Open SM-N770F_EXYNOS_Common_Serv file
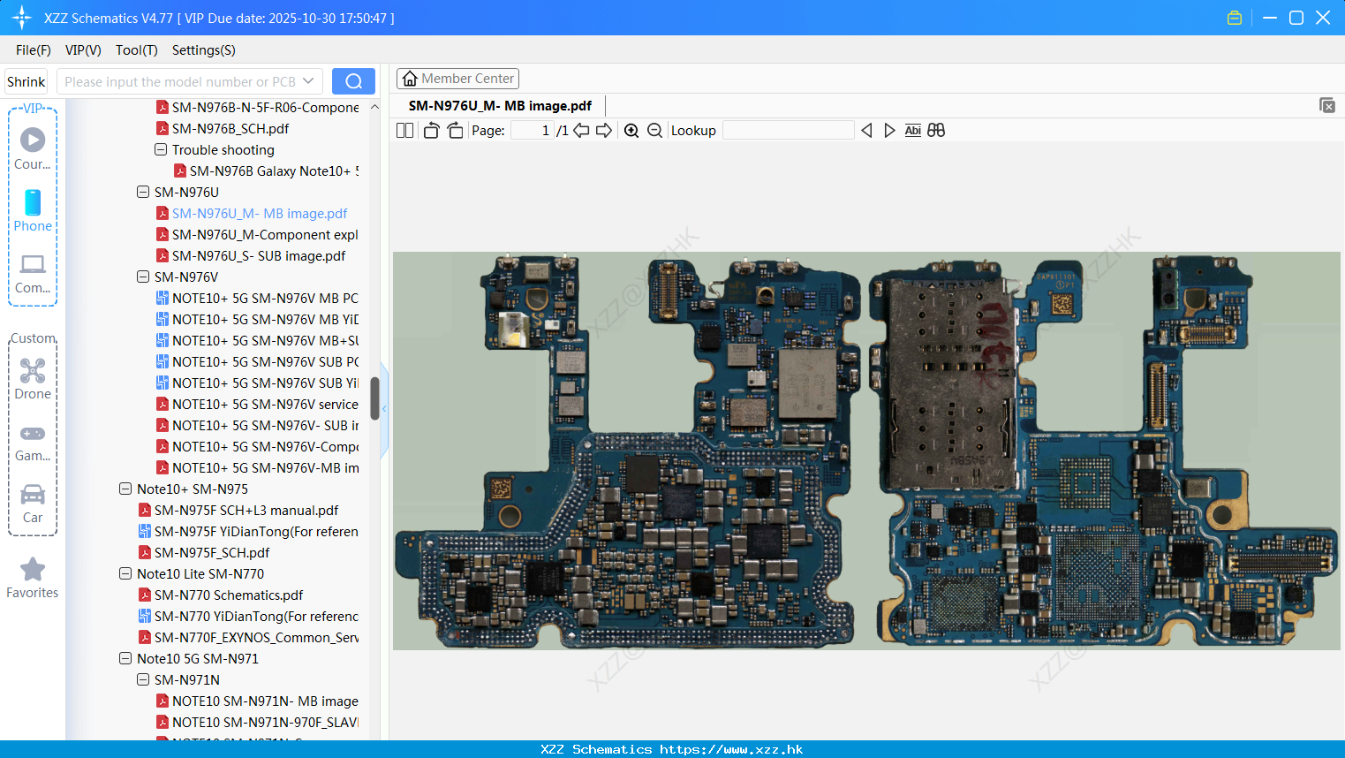The width and height of the screenshot is (1345, 758). [x=248, y=637]
